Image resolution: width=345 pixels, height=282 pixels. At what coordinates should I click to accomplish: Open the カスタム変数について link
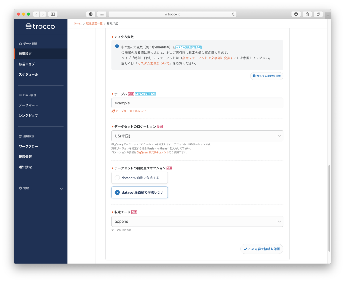(x=154, y=63)
